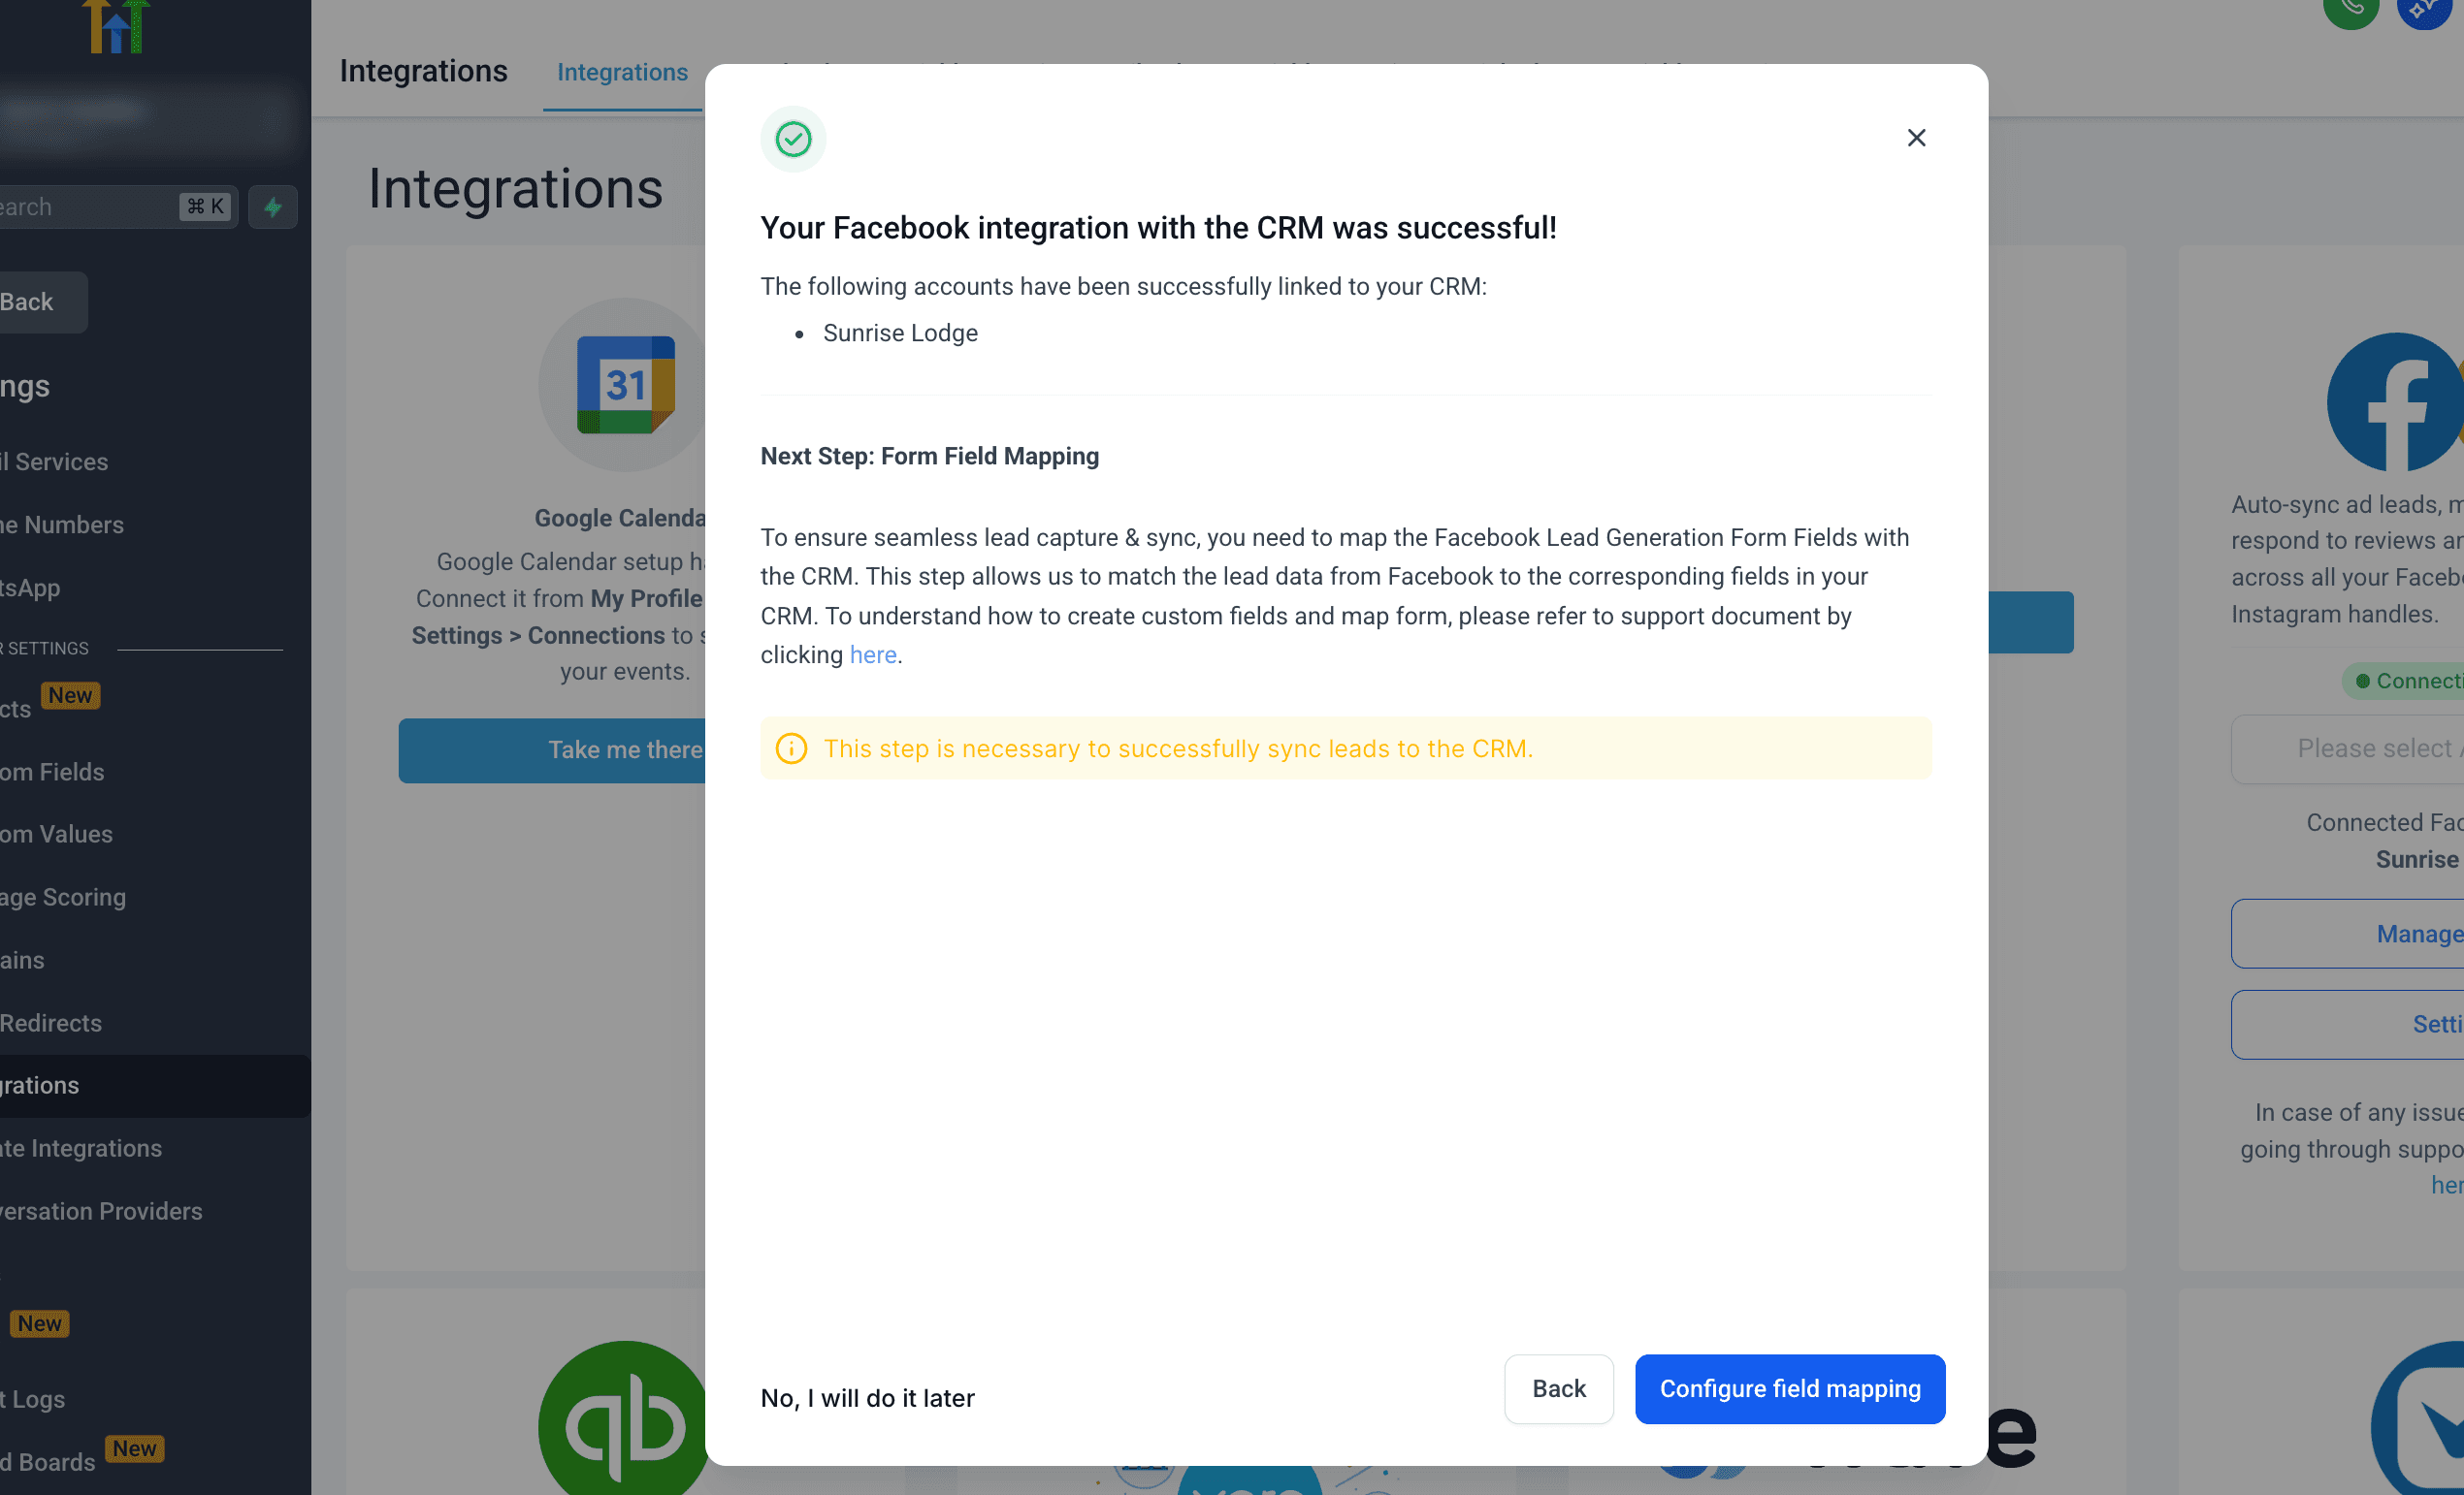This screenshot has height=1495, width=2464.
Task: Open the support document 'here' link
Action: click(x=872, y=654)
